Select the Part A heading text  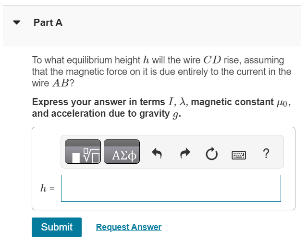(48, 23)
